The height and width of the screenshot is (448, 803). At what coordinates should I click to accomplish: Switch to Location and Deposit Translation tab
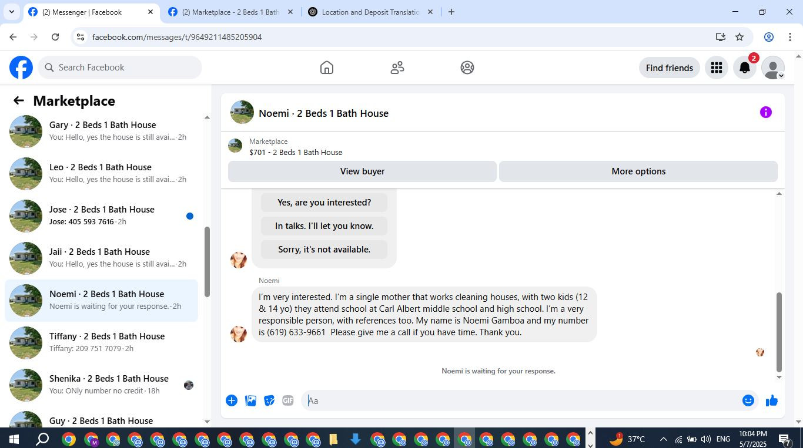[370, 12]
